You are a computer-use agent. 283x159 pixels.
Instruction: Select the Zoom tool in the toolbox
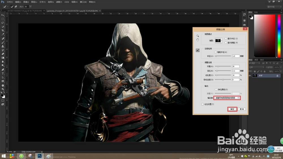point(3,89)
